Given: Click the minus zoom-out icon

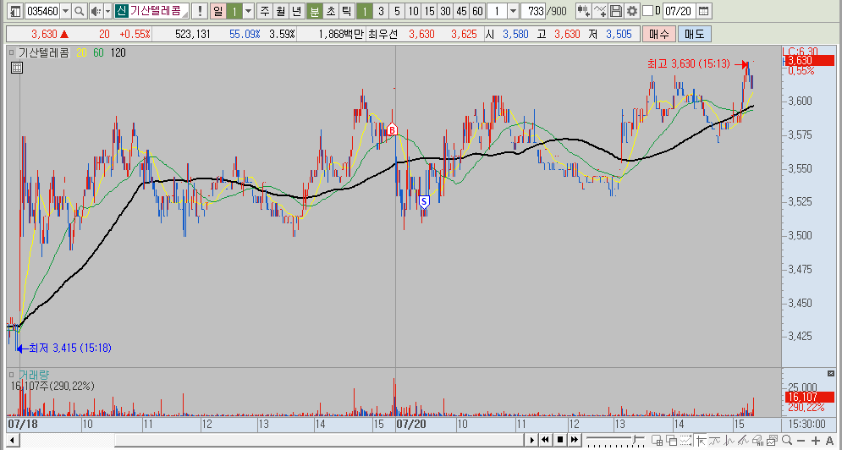Looking at the screenshot, I should coord(801,441).
